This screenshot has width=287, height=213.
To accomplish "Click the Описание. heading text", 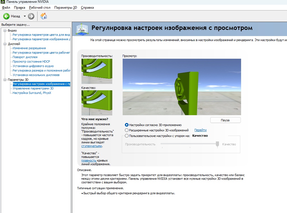I will 84,170.
